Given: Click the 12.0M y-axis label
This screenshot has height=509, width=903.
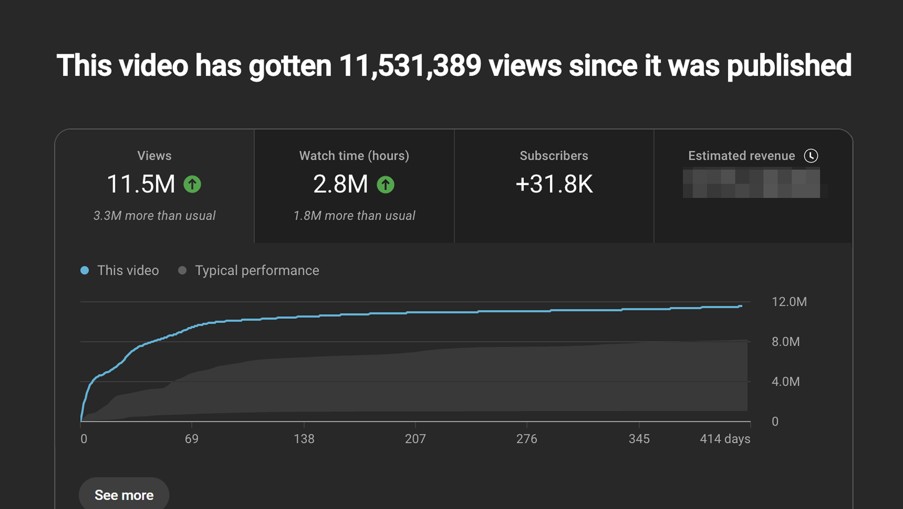Looking at the screenshot, I should (x=789, y=302).
